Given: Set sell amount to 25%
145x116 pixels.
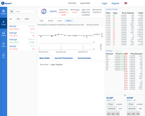Looking at the screenshot, I should pyautogui.click(x=129, y=114).
